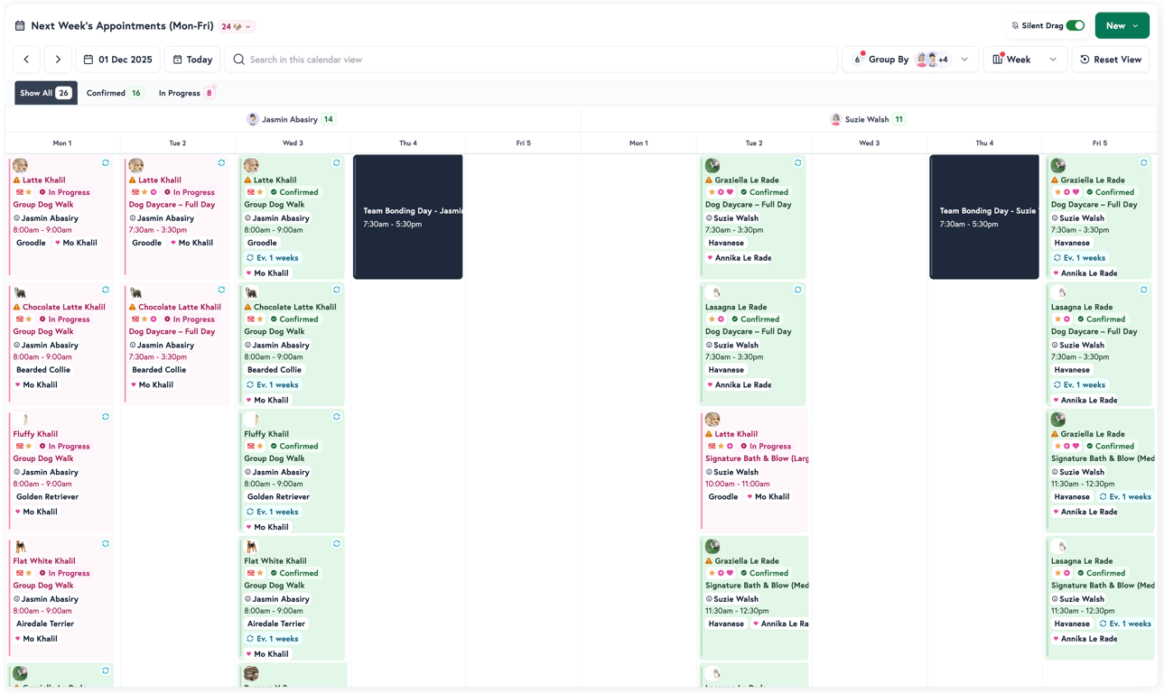The width and height of the screenshot is (1164, 693).
Task: Open Jasmin's Team Bonding Day block
Action: pyautogui.click(x=408, y=217)
